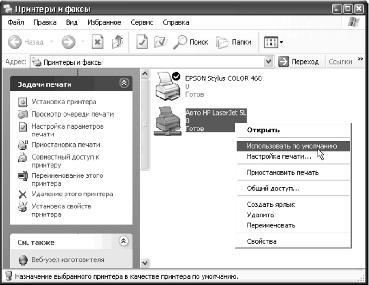This screenshot has width=369, height=285.
Task: Choose Общий доступ… in context menu
Action: coord(293,188)
